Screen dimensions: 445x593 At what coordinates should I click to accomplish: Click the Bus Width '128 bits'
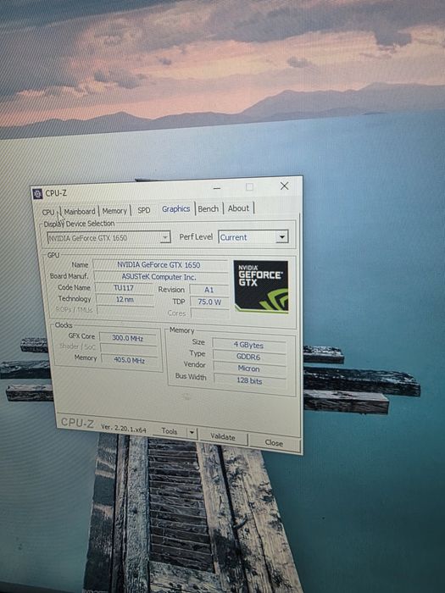tap(250, 380)
